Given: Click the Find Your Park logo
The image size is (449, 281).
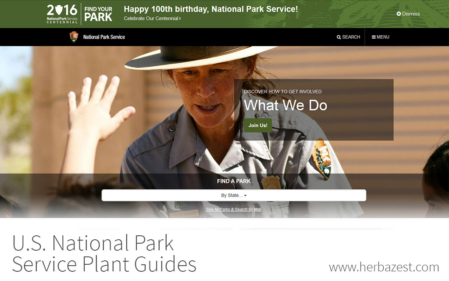Looking at the screenshot, I should [98, 14].
